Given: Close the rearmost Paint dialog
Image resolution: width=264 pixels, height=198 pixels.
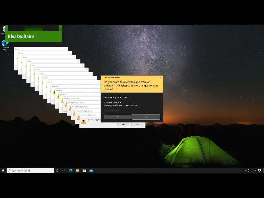Looking at the screenshot, I should [66, 49].
